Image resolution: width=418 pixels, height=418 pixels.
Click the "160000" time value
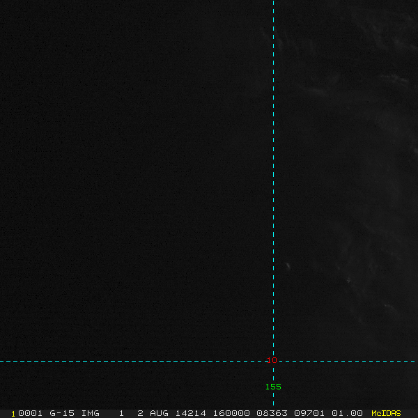231,413
